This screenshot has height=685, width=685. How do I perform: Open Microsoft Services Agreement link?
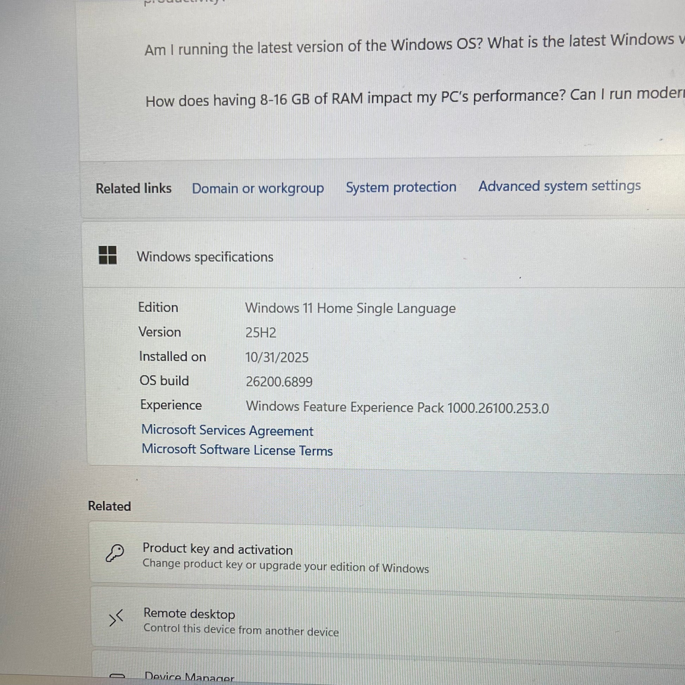[227, 431]
